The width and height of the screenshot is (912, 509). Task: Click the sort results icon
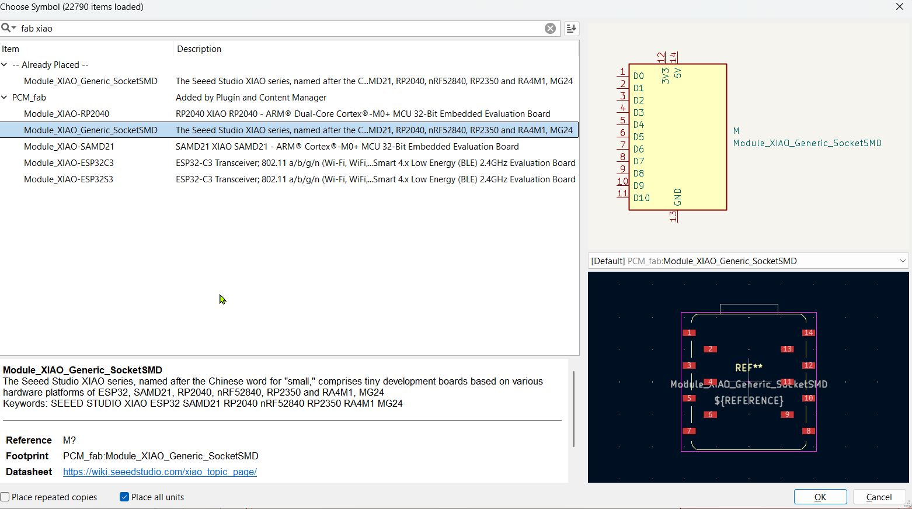point(571,28)
